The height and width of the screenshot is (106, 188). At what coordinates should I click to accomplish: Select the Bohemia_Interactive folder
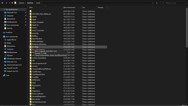39,44
